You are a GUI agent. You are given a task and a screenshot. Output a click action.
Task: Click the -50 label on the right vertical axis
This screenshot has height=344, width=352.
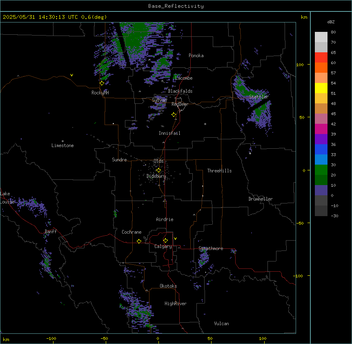(x=300, y=223)
